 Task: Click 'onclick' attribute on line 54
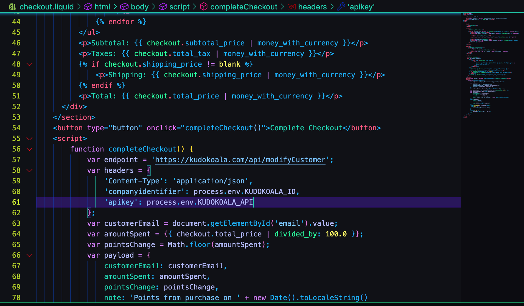pos(162,128)
